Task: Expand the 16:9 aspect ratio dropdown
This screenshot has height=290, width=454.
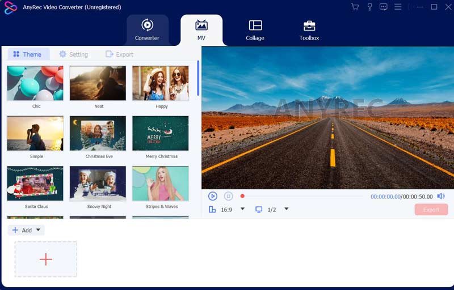Action: [x=243, y=209]
